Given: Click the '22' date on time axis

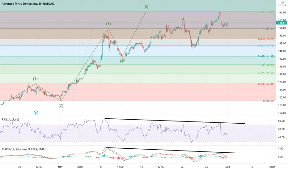Looking at the screenshot, I should (x=182, y=167).
